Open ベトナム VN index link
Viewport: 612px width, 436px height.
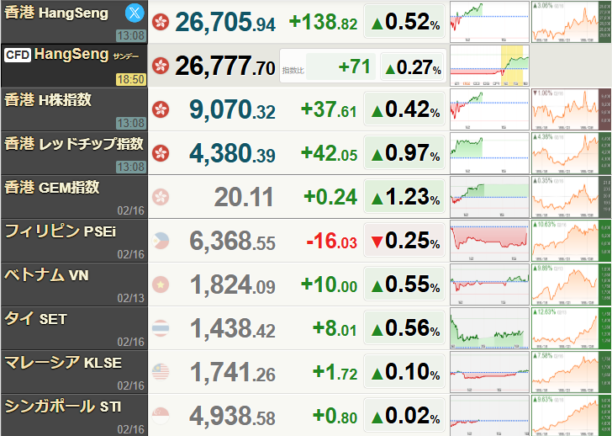click(x=46, y=275)
